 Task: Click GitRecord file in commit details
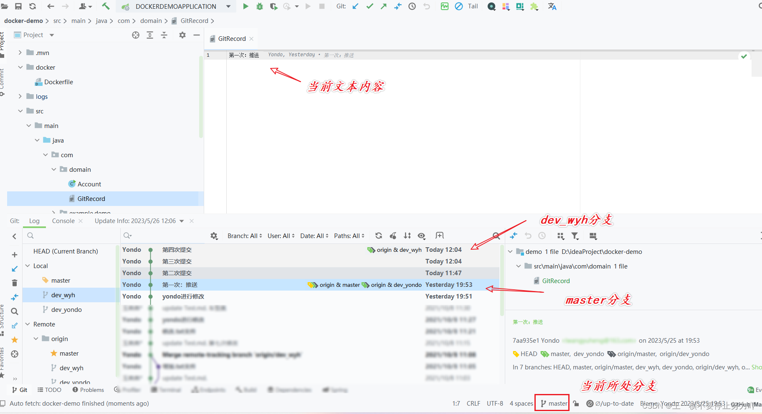pyautogui.click(x=556, y=281)
